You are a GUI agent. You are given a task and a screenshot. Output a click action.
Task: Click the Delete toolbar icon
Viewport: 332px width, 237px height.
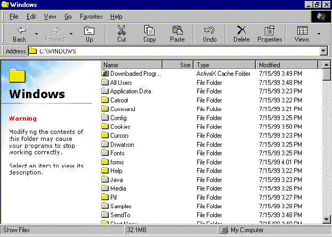241,34
